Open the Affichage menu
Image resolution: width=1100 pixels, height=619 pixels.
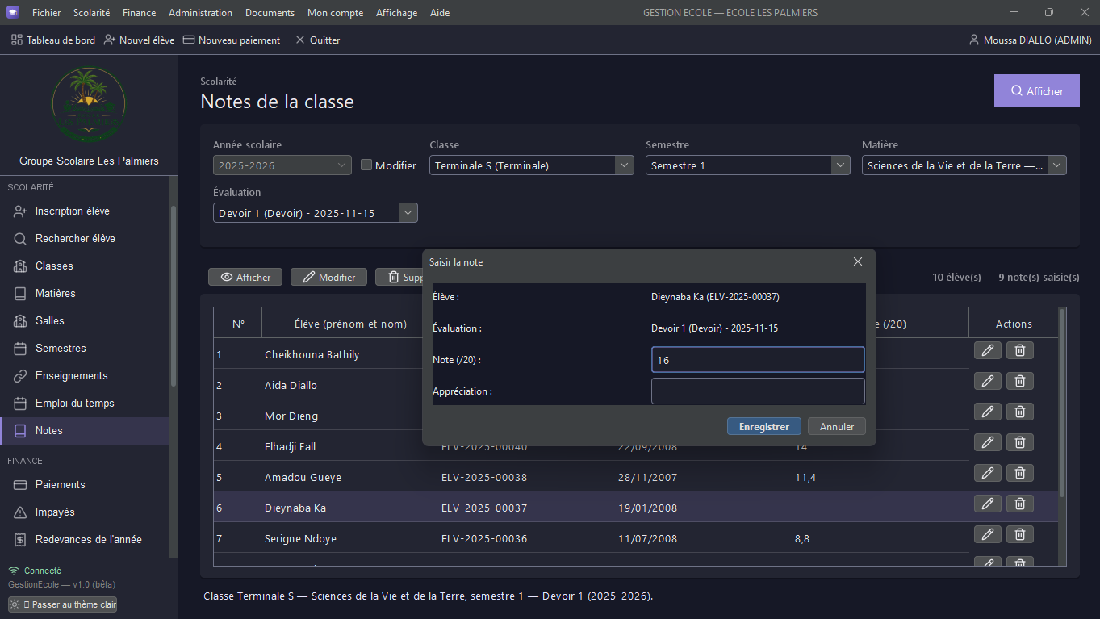[x=397, y=12]
